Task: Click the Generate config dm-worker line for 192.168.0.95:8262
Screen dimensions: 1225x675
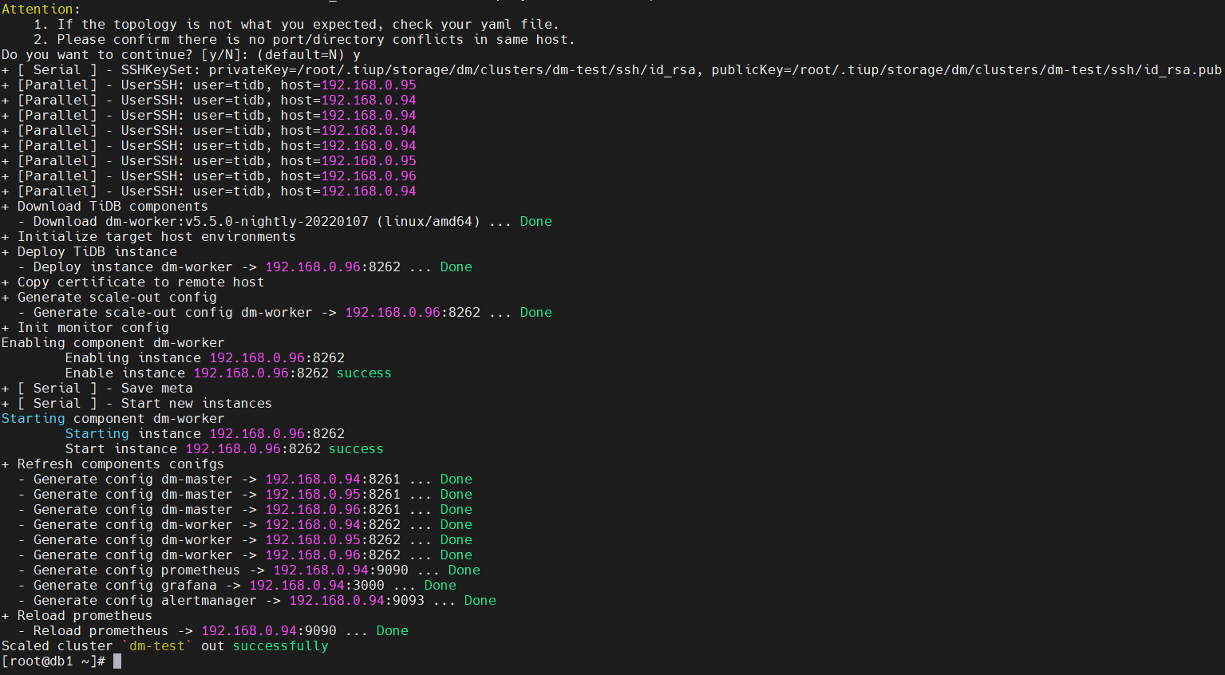Action: coord(245,540)
